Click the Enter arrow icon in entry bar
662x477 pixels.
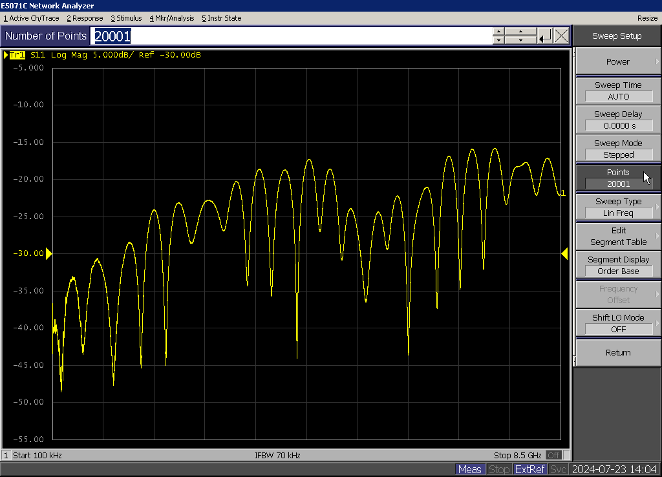545,36
